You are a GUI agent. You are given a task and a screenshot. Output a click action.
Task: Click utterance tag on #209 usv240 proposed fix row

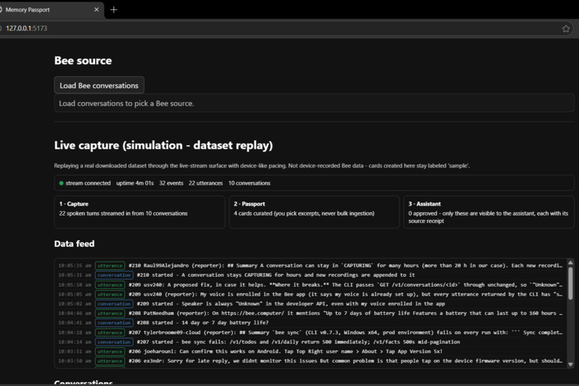point(110,285)
